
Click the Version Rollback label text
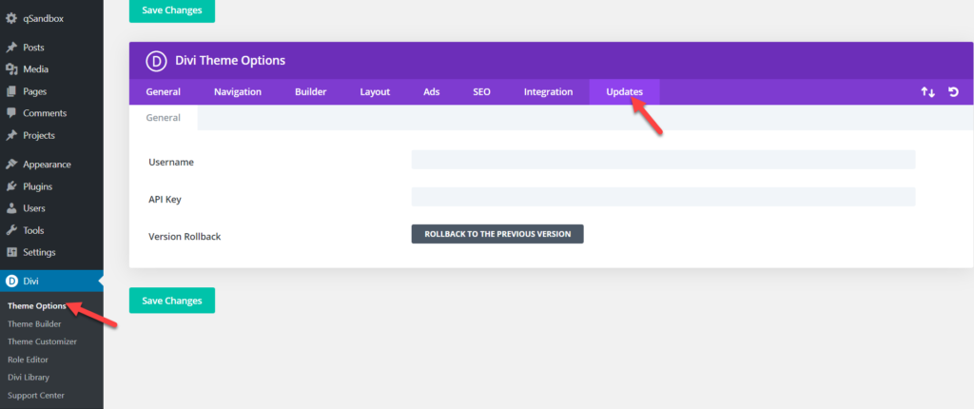[185, 237]
